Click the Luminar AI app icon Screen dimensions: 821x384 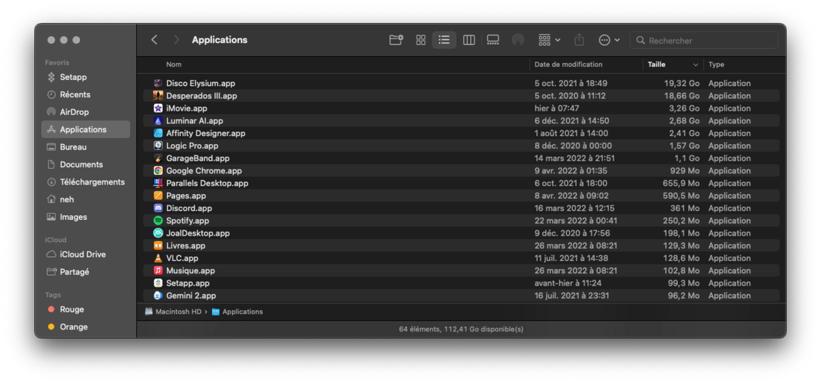[158, 121]
